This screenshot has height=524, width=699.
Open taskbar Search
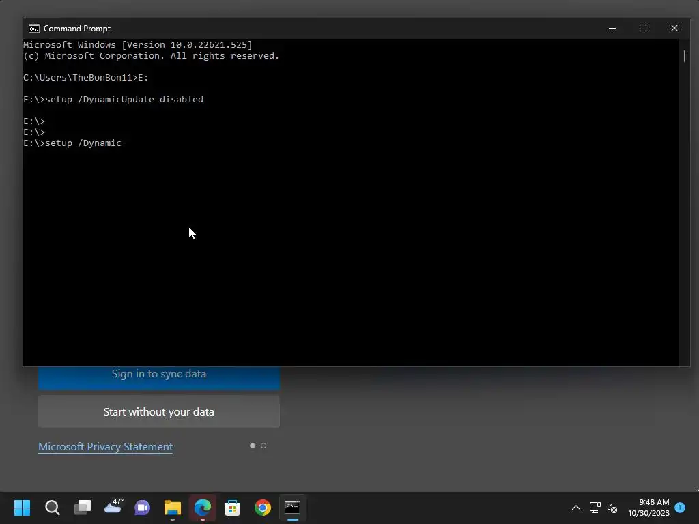(52, 508)
